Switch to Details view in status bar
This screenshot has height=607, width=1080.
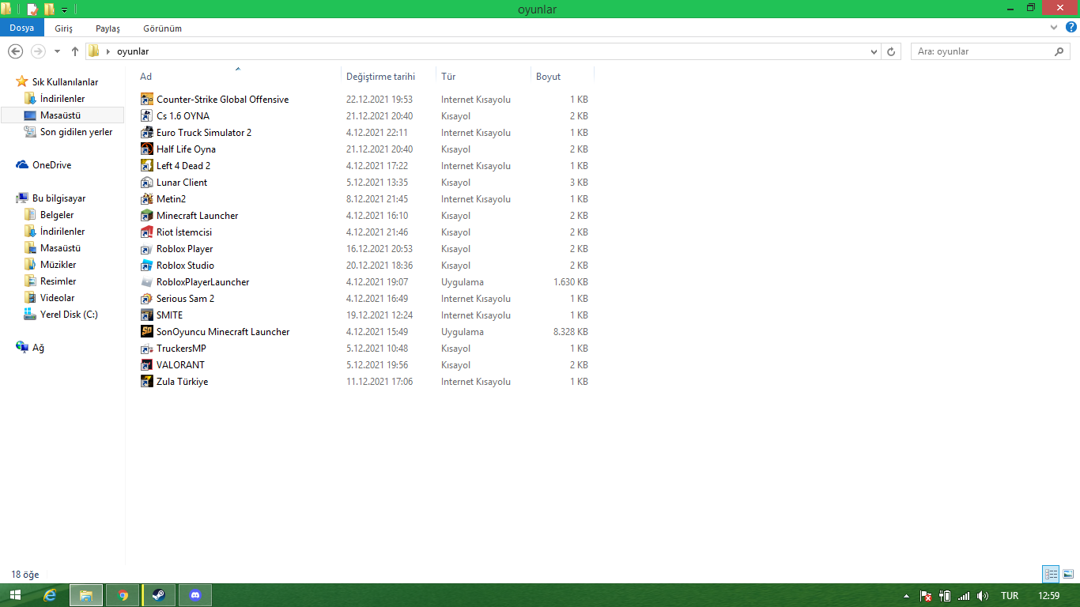(x=1051, y=575)
